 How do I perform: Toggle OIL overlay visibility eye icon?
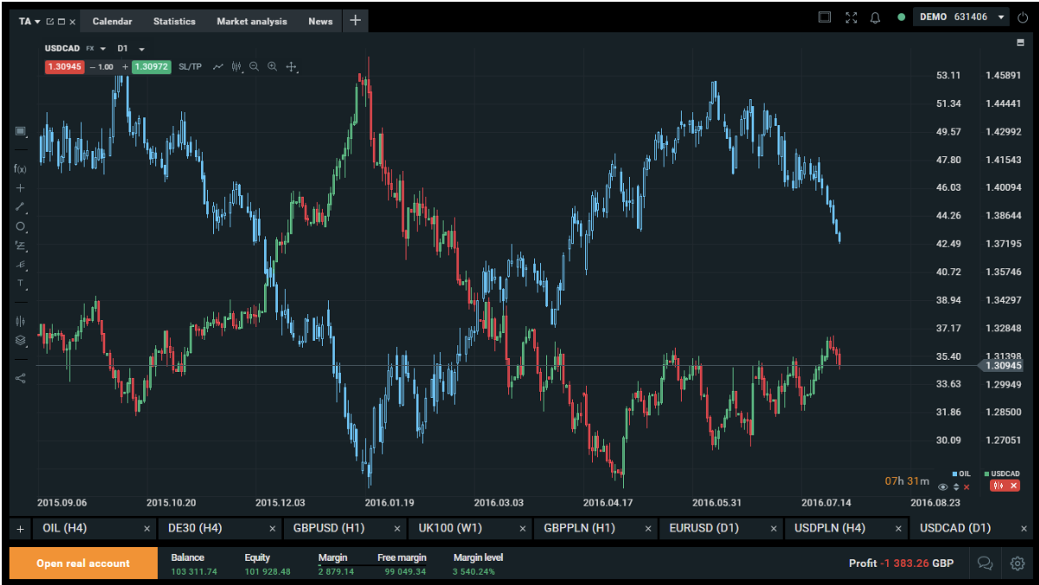tap(943, 487)
